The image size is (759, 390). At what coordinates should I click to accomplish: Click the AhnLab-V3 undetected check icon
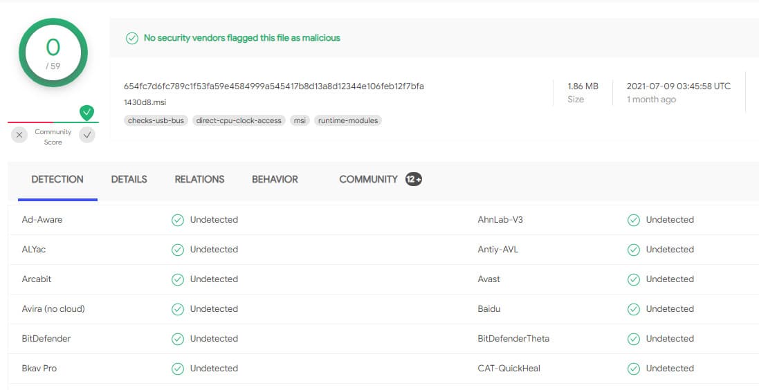634,220
